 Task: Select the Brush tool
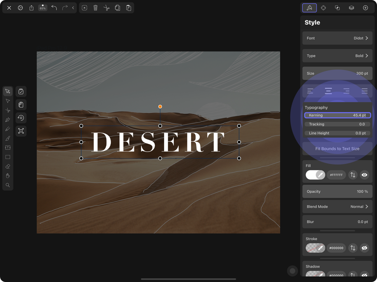pos(8,138)
